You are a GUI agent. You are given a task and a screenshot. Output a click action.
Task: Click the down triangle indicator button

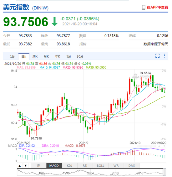(26, 166)
